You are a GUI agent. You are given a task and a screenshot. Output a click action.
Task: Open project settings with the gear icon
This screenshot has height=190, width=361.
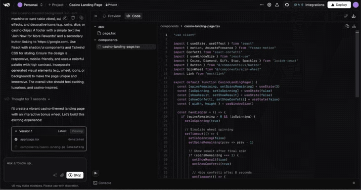point(269,5)
